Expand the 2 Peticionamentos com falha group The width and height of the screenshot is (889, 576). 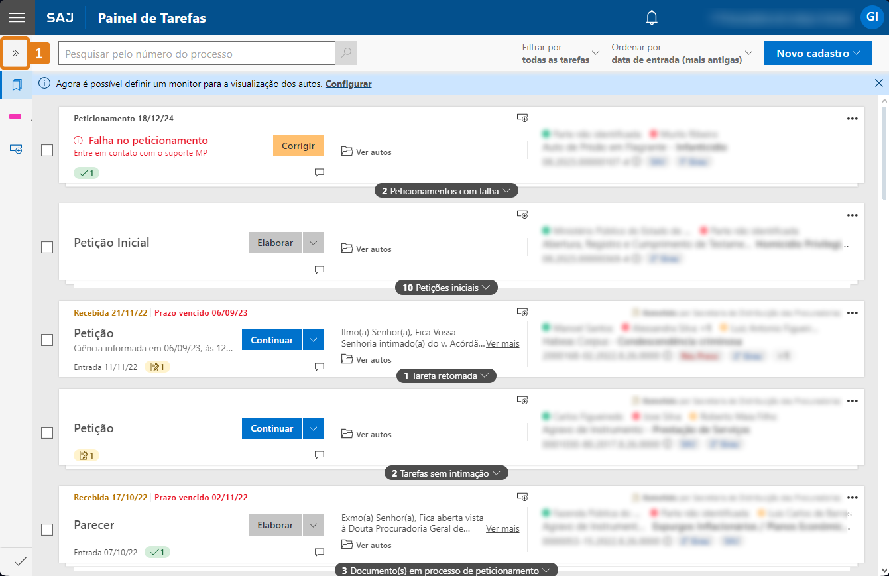pyautogui.click(x=446, y=191)
